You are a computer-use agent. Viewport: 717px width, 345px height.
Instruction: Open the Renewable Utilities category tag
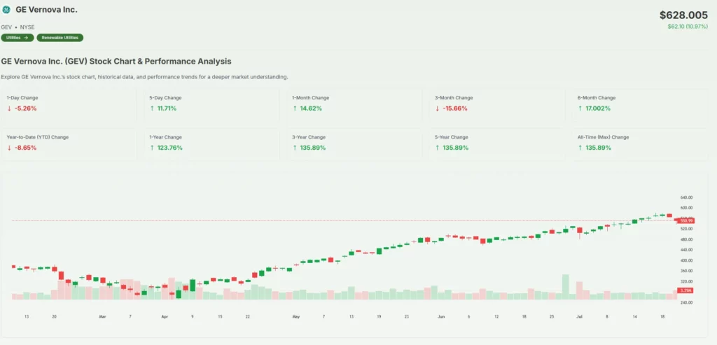point(60,38)
